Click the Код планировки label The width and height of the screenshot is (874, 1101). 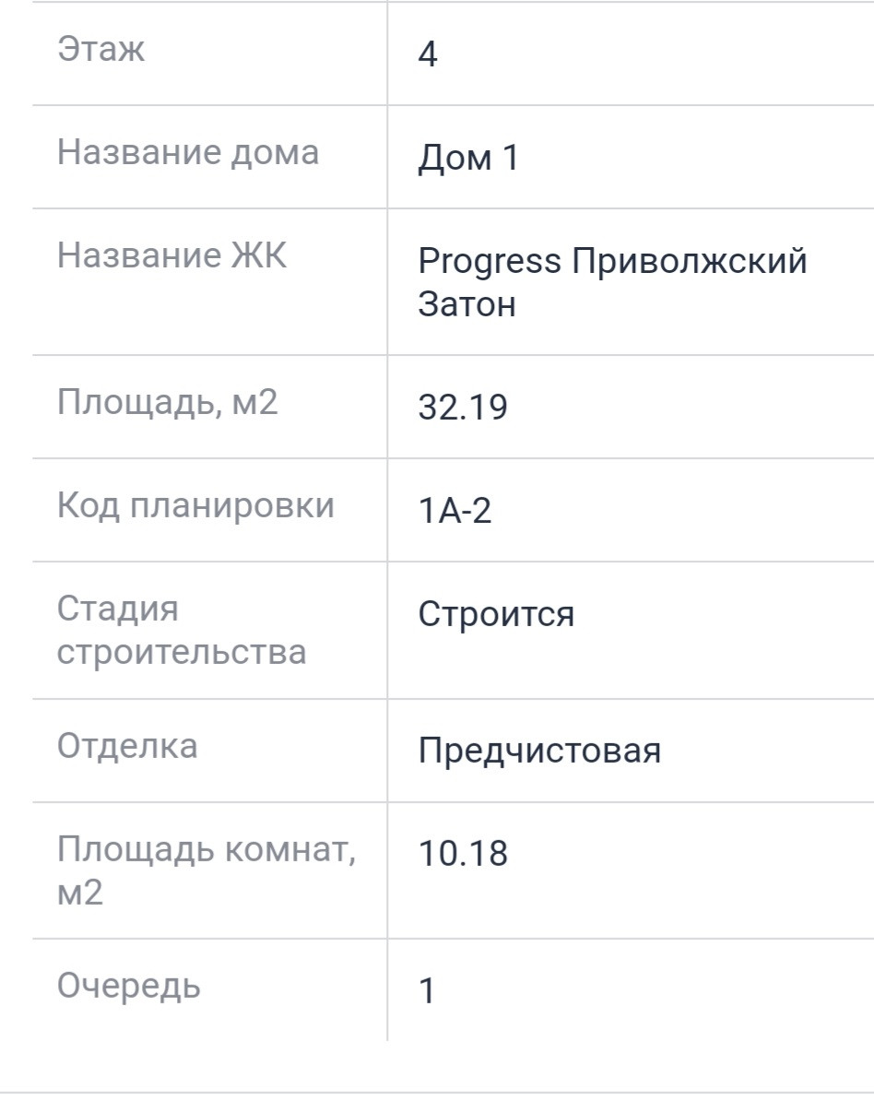pos(195,506)
